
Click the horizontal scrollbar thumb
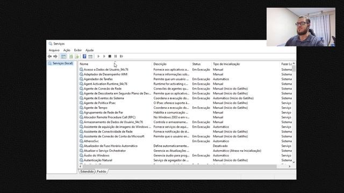point(180,166)
